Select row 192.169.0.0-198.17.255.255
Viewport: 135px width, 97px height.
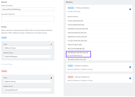99,59
